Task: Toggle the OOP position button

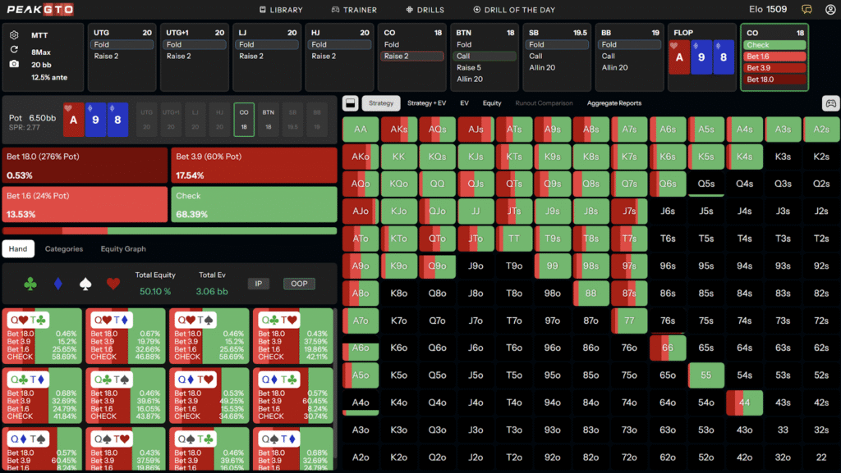Action: (x=299, y=284)
